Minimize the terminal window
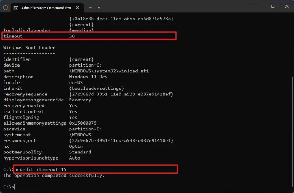 pyautogui.click(x=259, y=6)
